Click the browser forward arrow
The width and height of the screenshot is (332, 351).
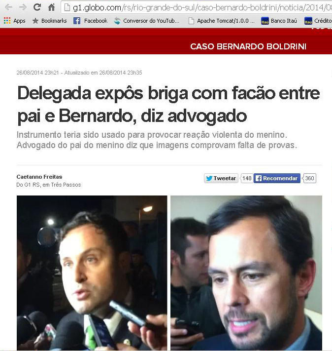[23, 7]
